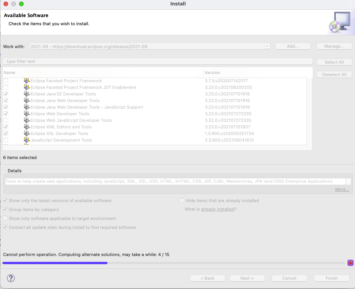Click the install wizard computer and disc image
This screenshot has height=289, width=355.
(339, 22)
